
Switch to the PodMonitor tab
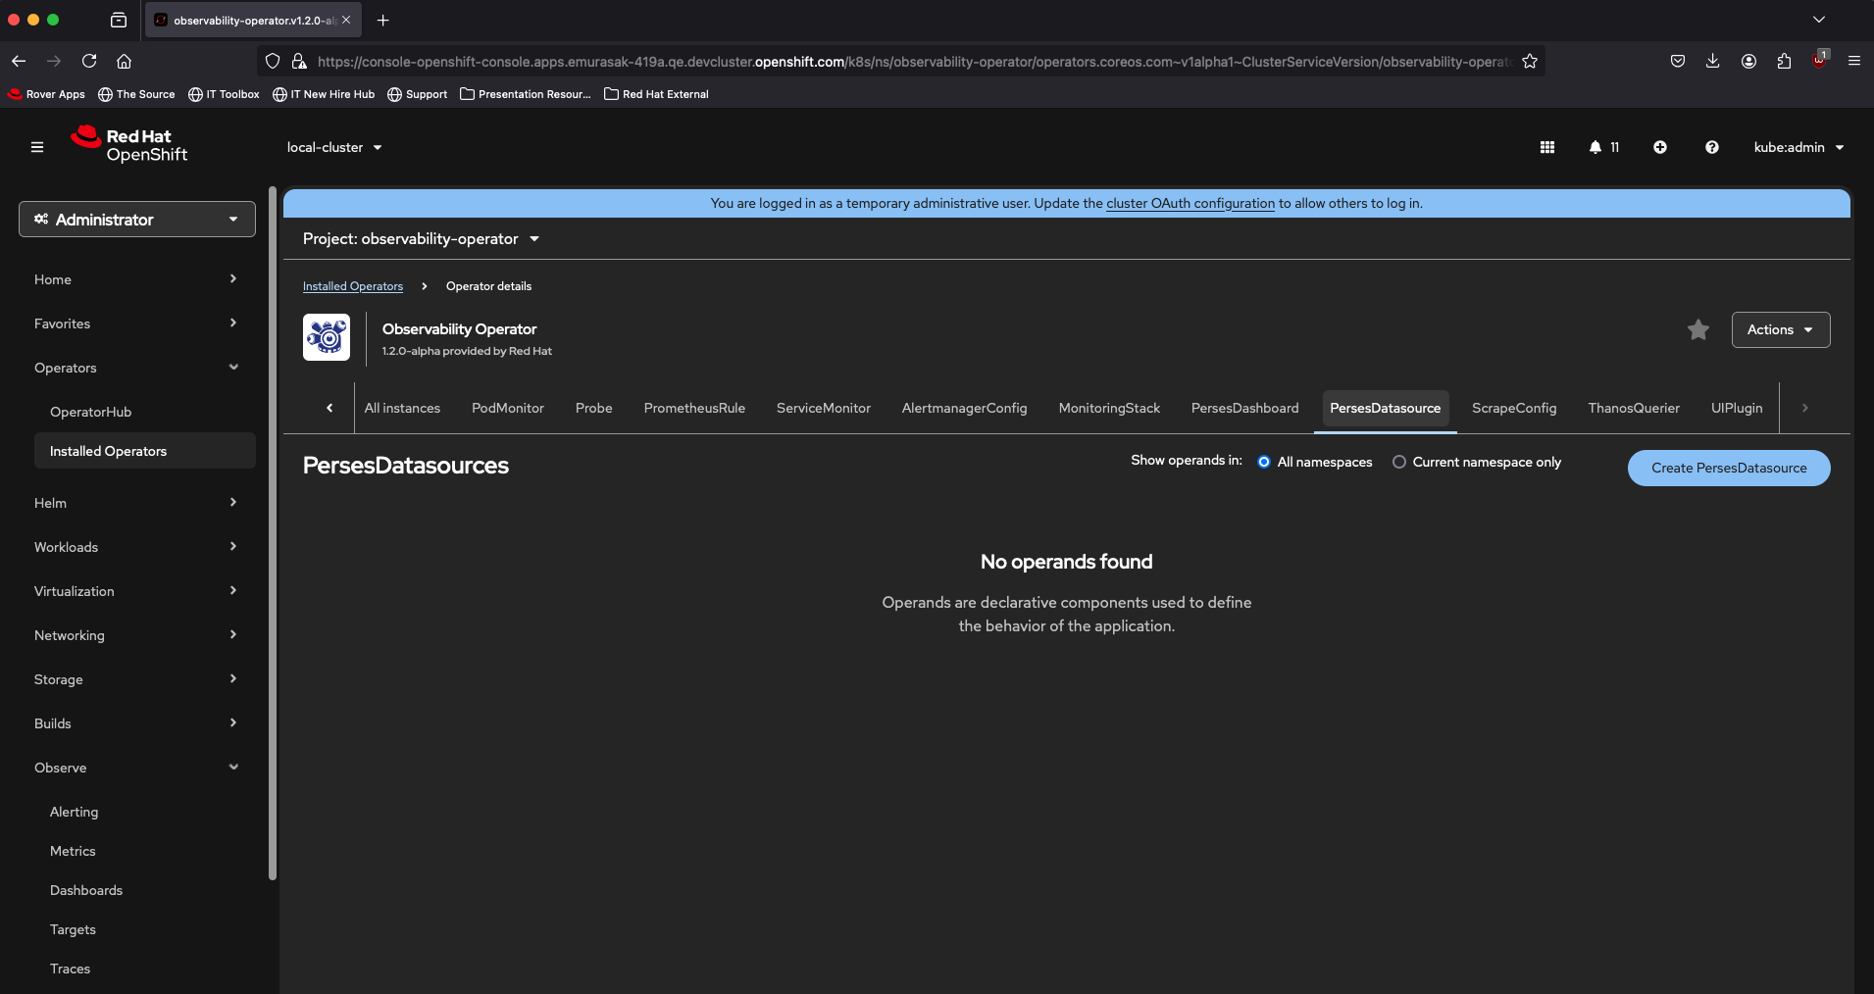[508, 408]
